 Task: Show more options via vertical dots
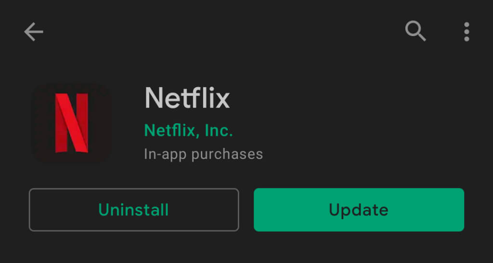(467, 32)
